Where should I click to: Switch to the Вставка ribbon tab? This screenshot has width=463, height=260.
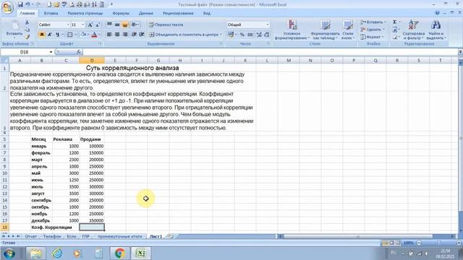[51, 13]
